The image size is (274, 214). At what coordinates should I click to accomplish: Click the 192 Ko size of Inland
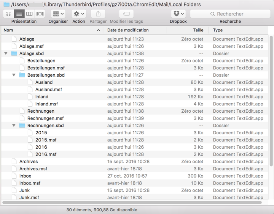196,96
